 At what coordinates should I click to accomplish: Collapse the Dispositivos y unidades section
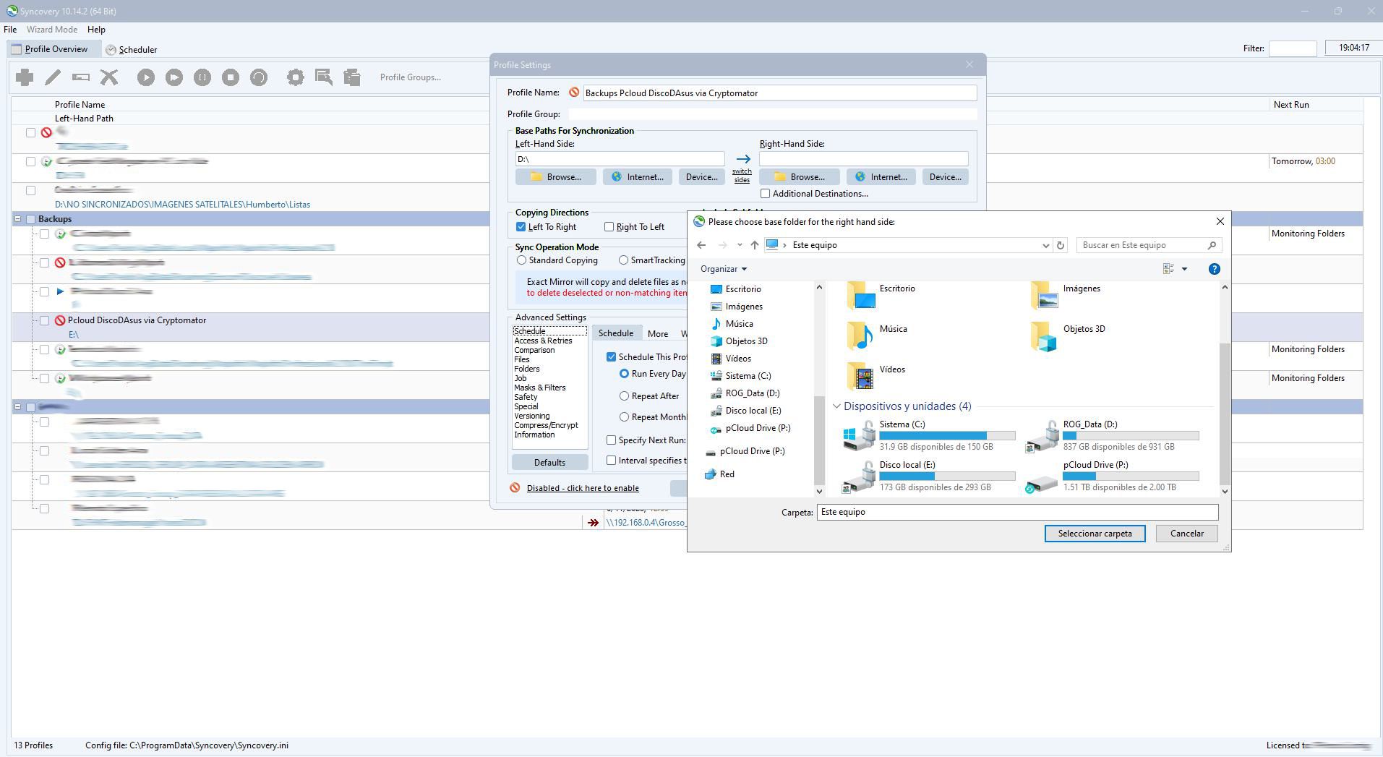point(836,406)
